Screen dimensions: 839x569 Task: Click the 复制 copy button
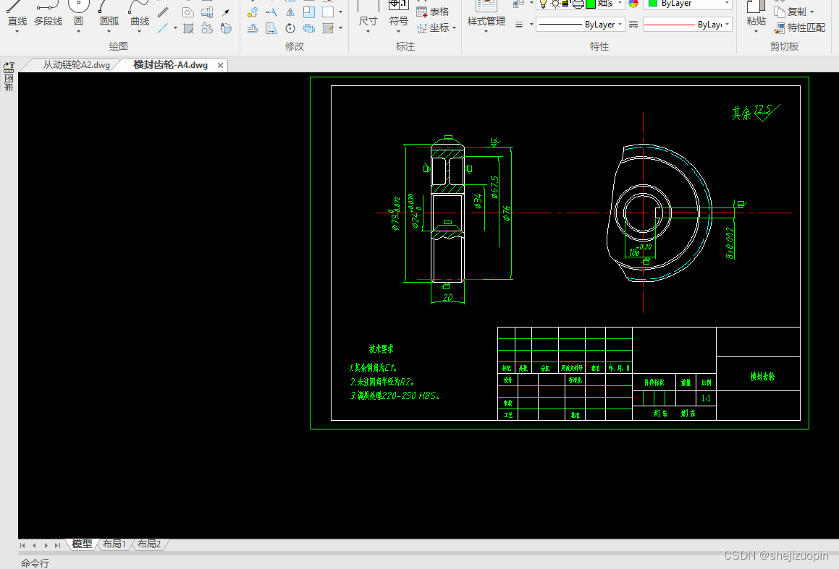tap(790, 12)
